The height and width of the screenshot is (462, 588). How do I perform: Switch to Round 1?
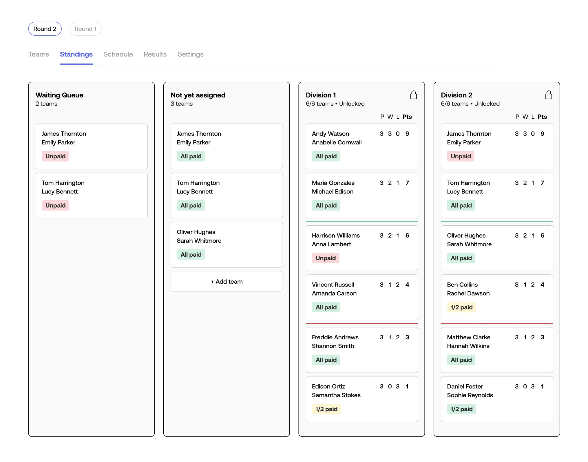[85, 29]
